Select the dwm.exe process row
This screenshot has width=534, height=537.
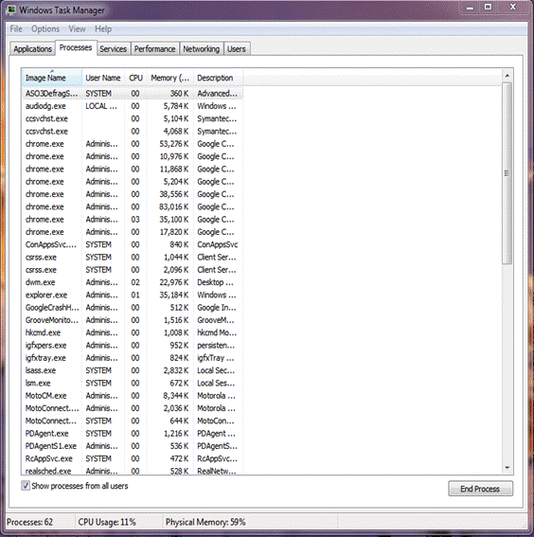[133, 282]
